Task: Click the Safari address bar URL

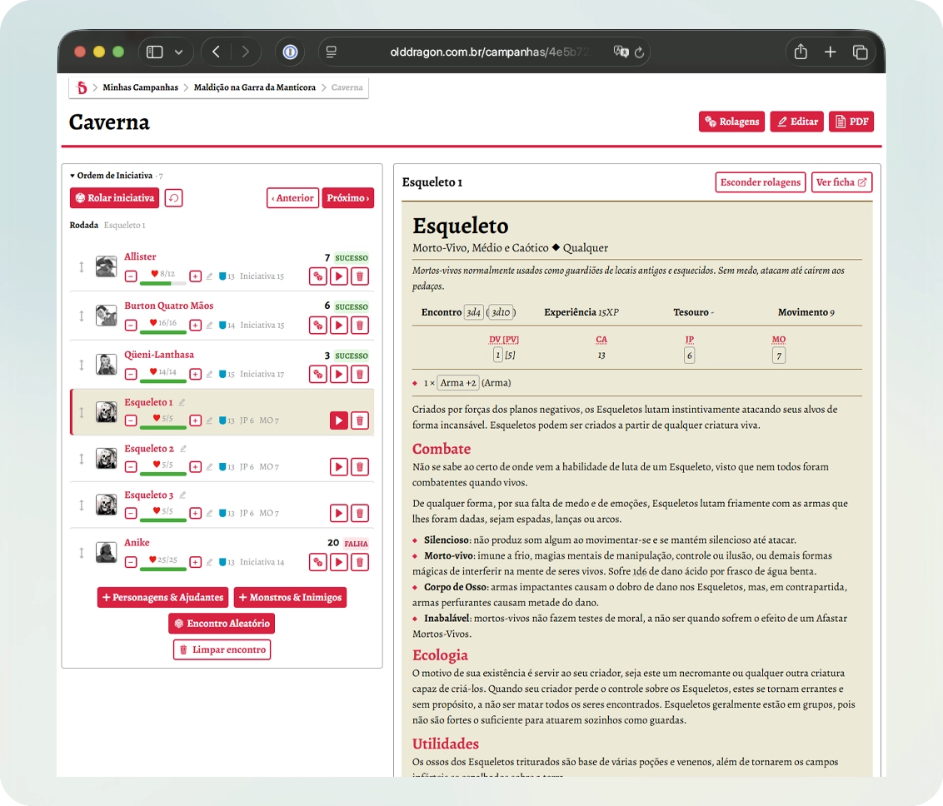Action: point(489,52)
